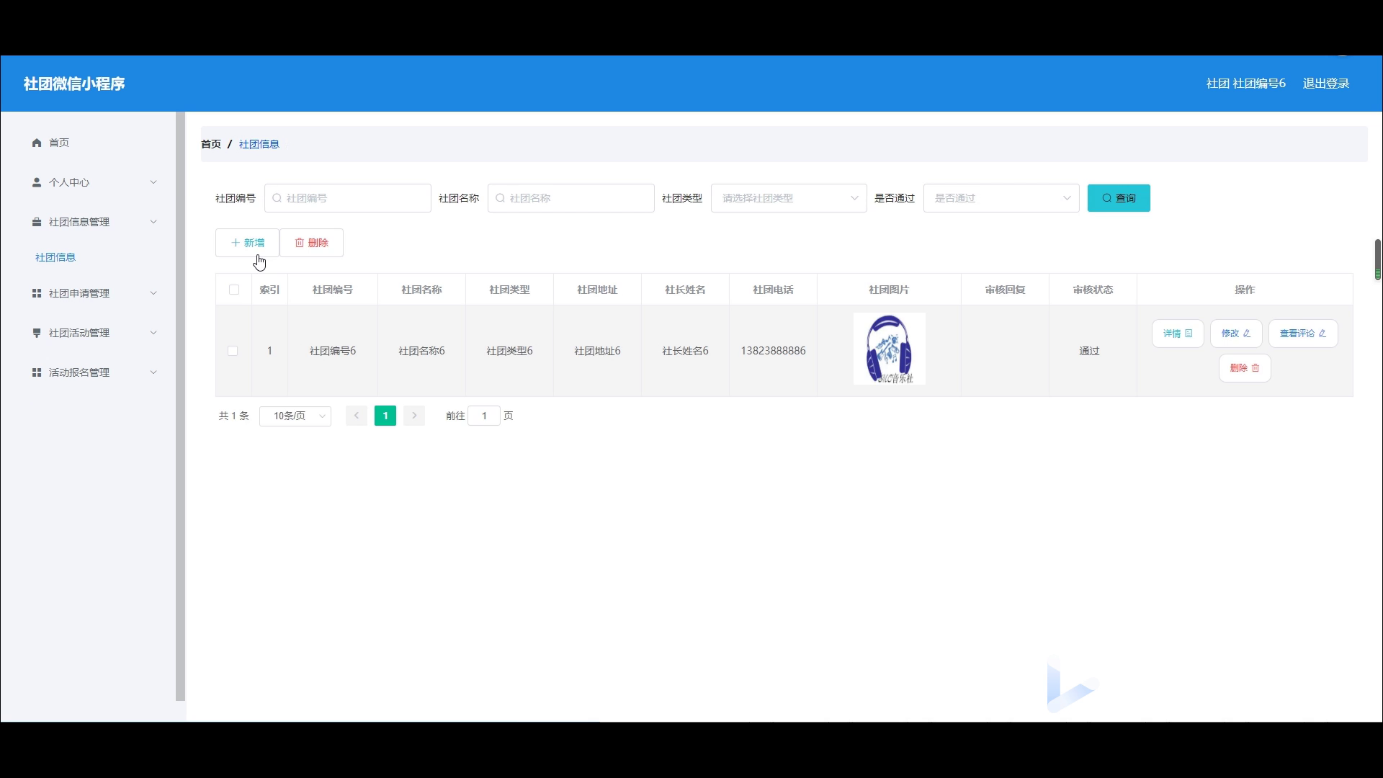Click the icon next to 社团活动管理
1383x778 pixels.
click(37, 333)
